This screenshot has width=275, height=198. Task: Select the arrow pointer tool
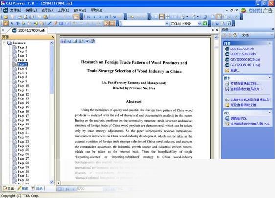coord(12,24)
